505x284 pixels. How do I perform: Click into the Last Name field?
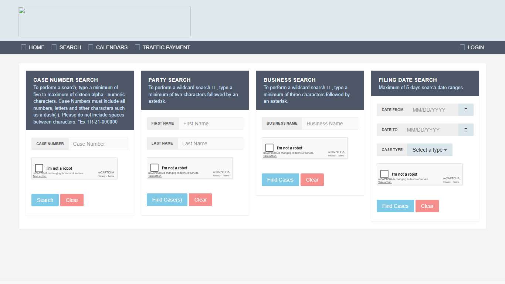[x=210, y=143]
